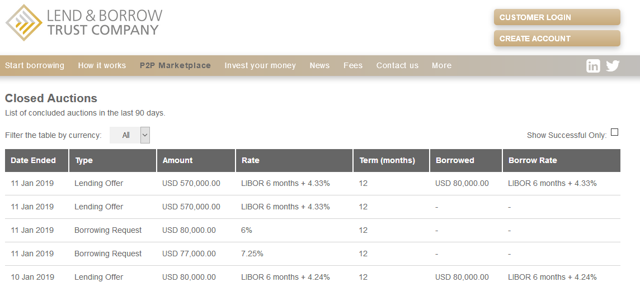The width and height of the screenshot is (640, 287).
Task: Navigate to the News section
Action: tap(319, 65)
